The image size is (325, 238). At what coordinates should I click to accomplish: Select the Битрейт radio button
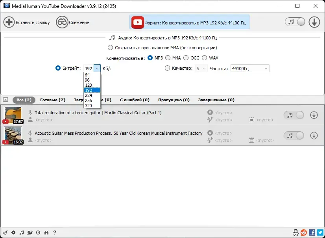58,68
